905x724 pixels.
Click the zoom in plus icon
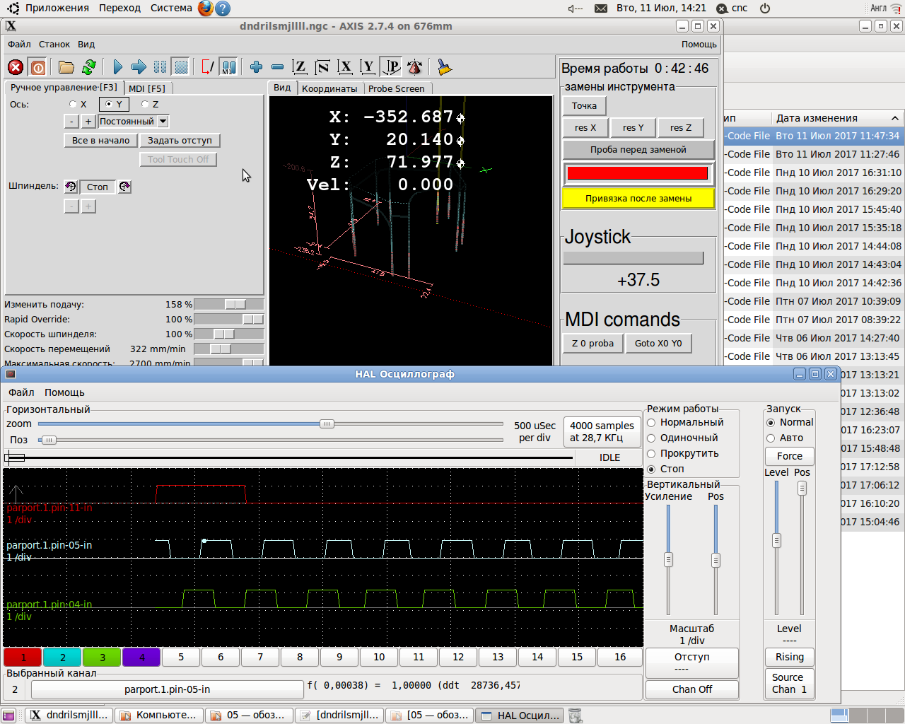pyautogui.click(x=256, y=67)
